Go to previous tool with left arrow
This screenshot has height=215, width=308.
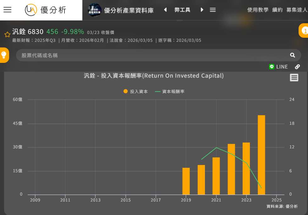pos(165,10)
